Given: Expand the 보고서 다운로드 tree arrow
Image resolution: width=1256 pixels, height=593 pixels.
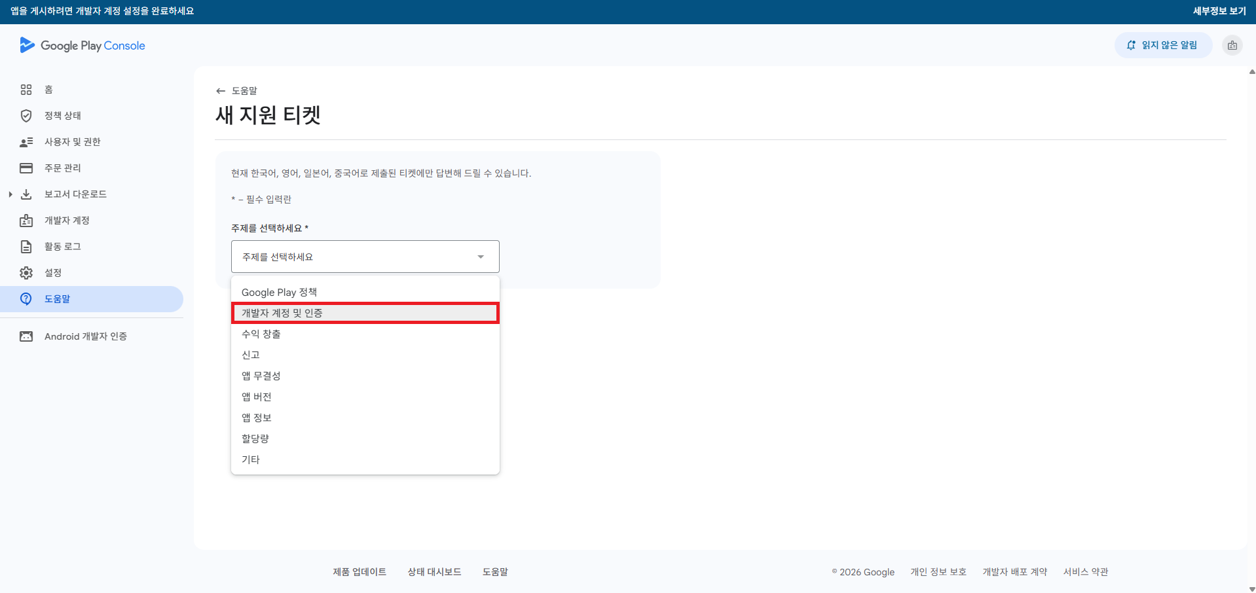Looking at the screenshot, I should point(10,194).
